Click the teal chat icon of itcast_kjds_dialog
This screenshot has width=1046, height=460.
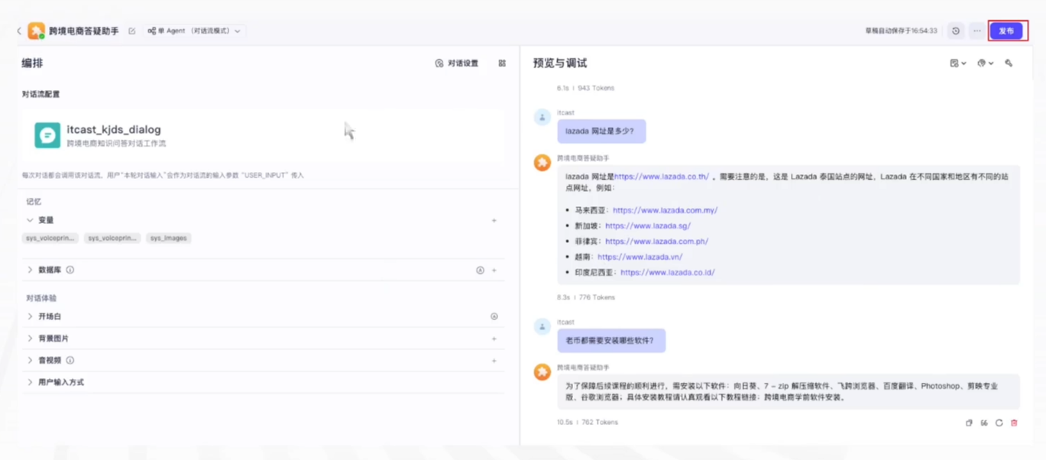tap(47, 135)
